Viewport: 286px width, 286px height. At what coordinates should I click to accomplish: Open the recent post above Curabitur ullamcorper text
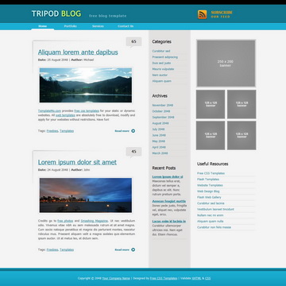pos(169,222)
